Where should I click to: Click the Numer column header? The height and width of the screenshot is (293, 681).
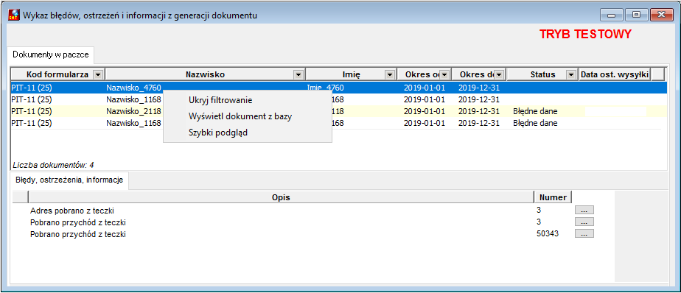click(553, 197)
